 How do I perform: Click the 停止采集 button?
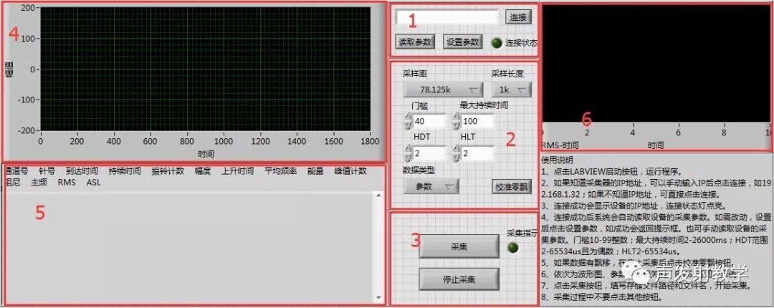(x=459, y=279)
